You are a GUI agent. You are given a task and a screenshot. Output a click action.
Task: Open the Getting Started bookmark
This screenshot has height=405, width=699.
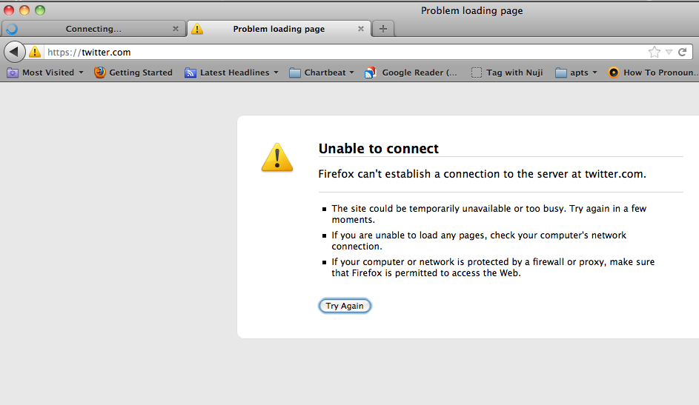pos(133,73)
